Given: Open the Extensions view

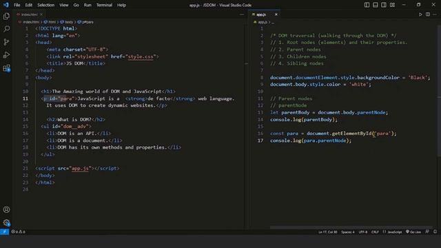Looking at the screenshot, I should tap(6, 68).
